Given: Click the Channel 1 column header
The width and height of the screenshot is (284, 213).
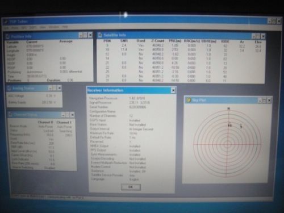Looking at the screenshot, I should [x=64, y=122].
